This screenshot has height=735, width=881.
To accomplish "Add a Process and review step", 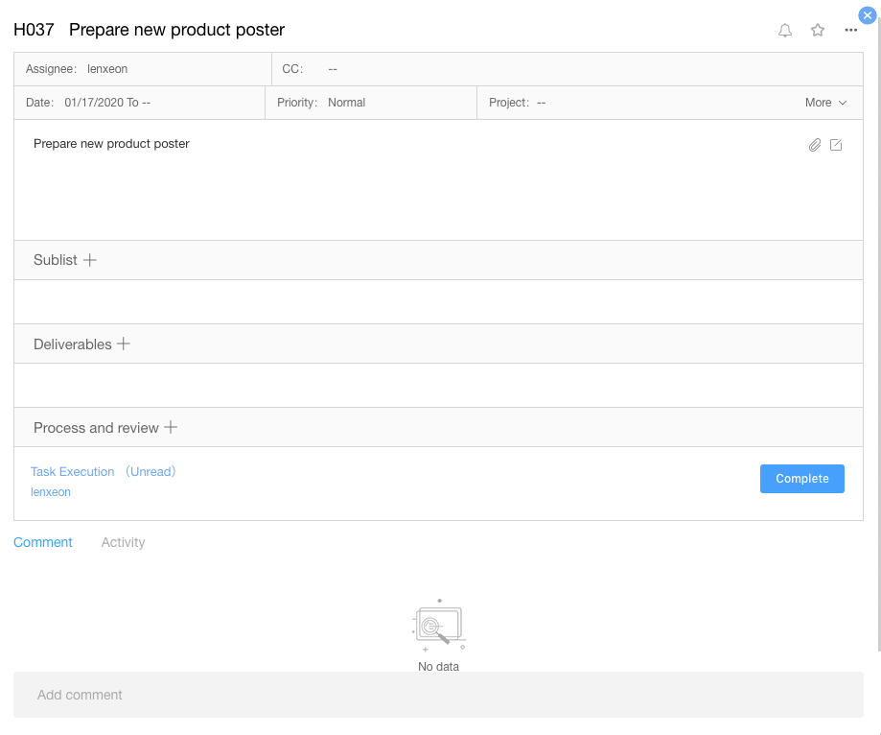I will [x=171, y=427].
